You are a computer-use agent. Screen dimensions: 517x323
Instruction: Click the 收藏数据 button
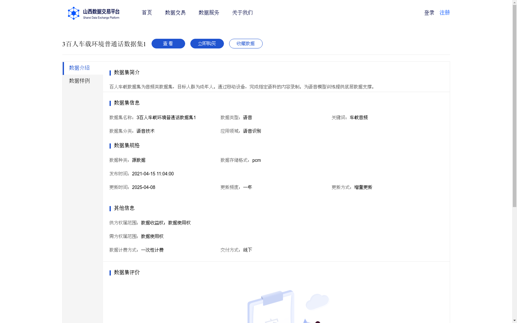(246, 44)
